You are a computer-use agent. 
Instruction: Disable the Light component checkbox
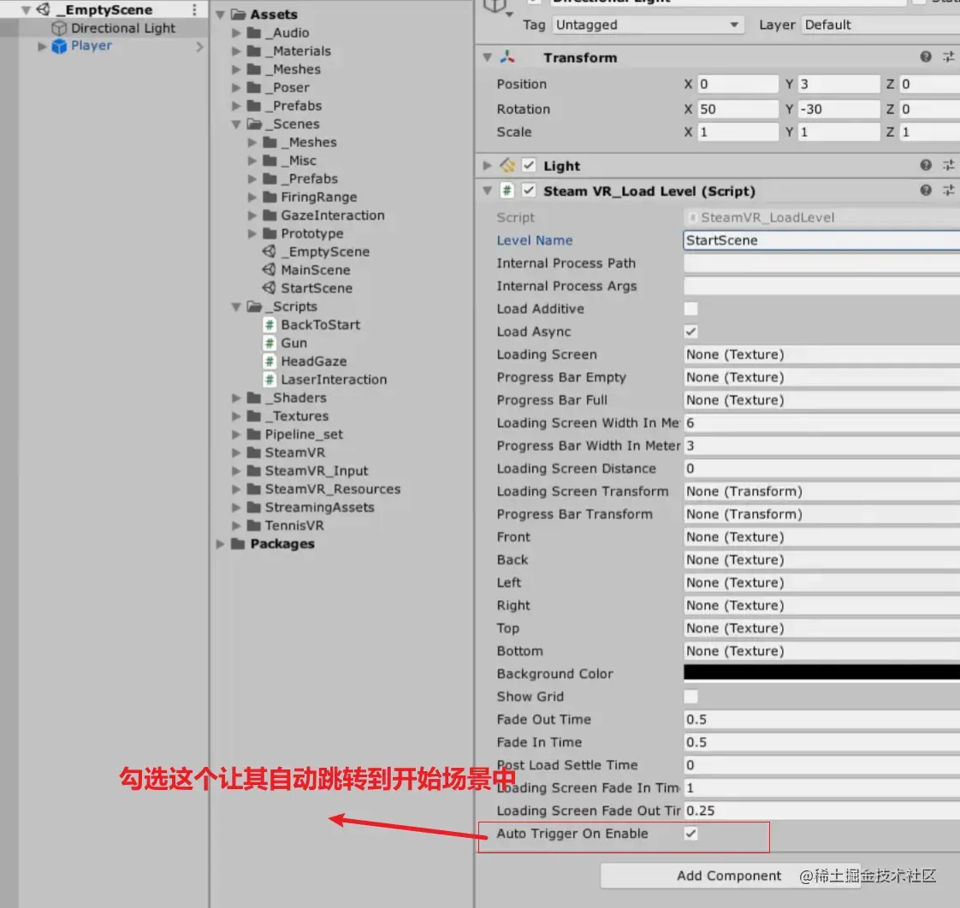pyautogui.click(x=529, y=165)
